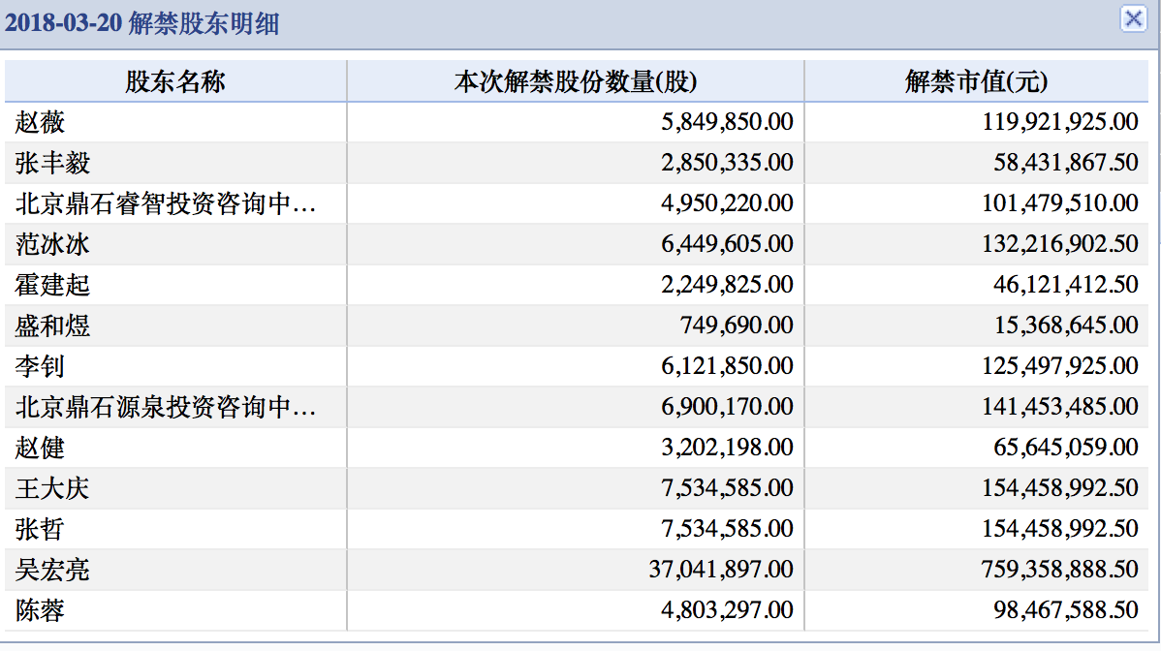Click the truncated 北京鼎石睿智投资咨询中… name
This screenshot has height=651, width=1161.
(x=166, y=203)
